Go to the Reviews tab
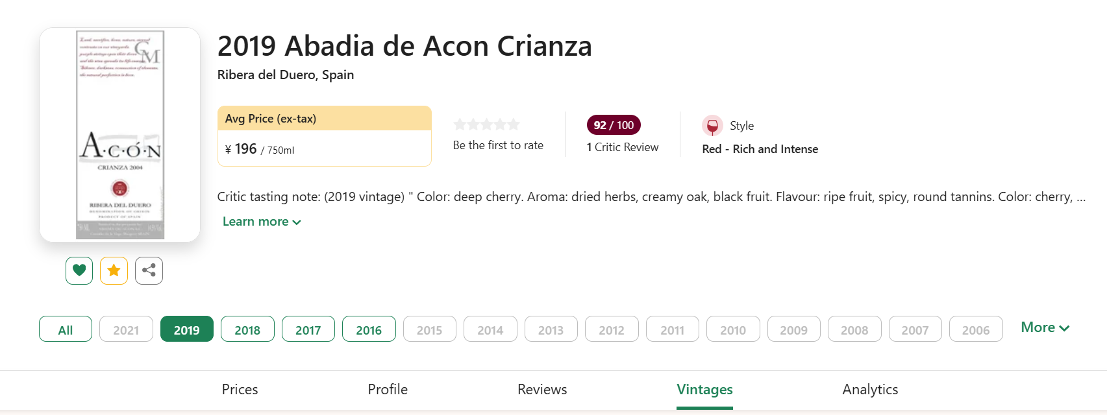The image size is (1107, 415). (542, 390)
